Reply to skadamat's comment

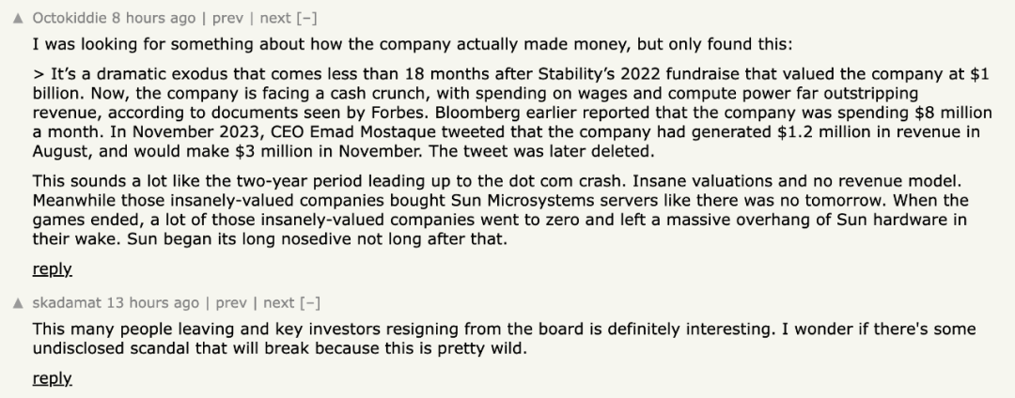click(52, 378)
